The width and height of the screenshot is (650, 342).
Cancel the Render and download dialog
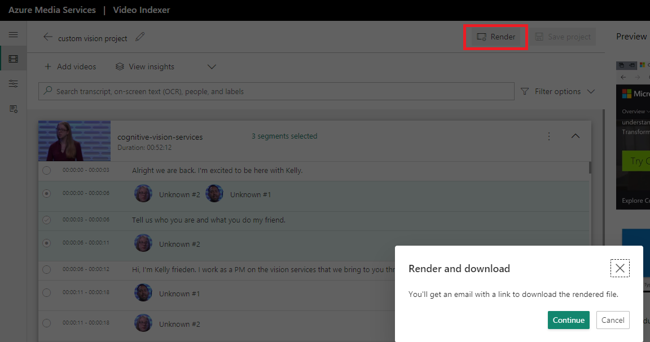pos(613,320)
